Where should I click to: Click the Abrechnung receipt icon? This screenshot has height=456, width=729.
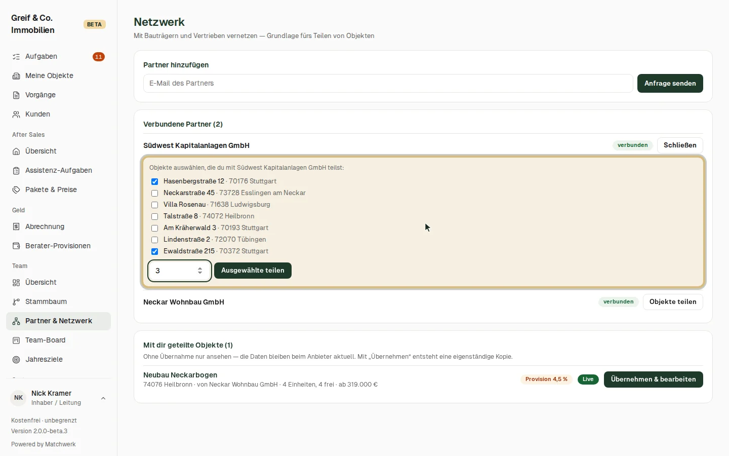click(16, 227)
